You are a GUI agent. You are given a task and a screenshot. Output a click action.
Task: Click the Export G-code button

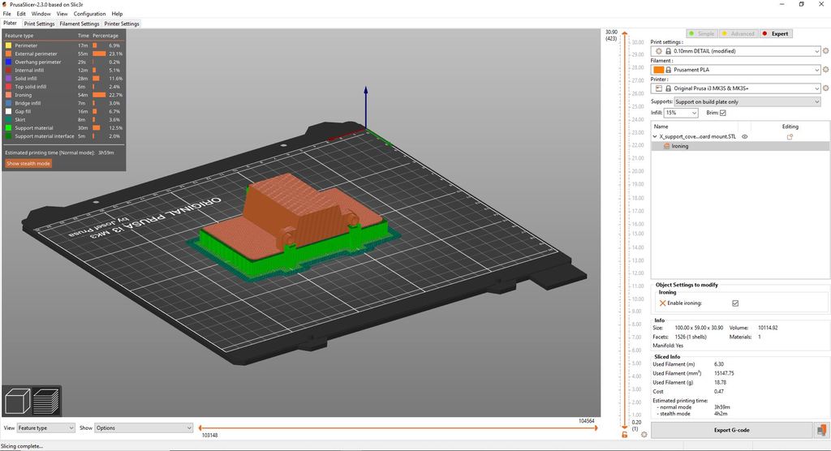pos(733,430)
